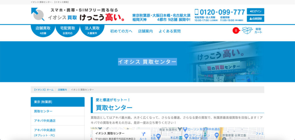This screenshot has height=140, width=295.
Task: Click the 東京秋葉原・大阪日本橋・名古屋大須 store text
Action: [x=161, y=15]
